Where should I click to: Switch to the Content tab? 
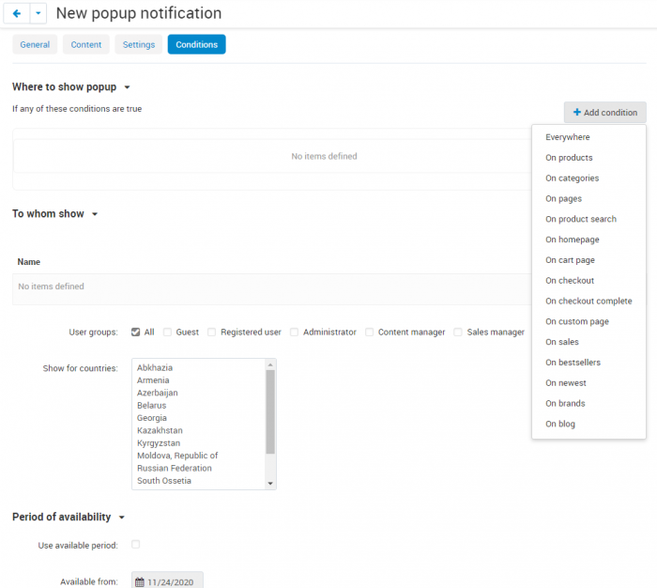coord(86,44)
